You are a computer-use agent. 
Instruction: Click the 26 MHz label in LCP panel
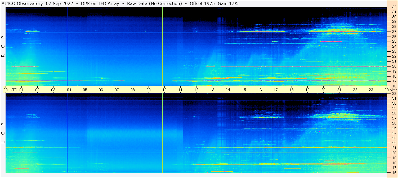[x=394, y=123]
